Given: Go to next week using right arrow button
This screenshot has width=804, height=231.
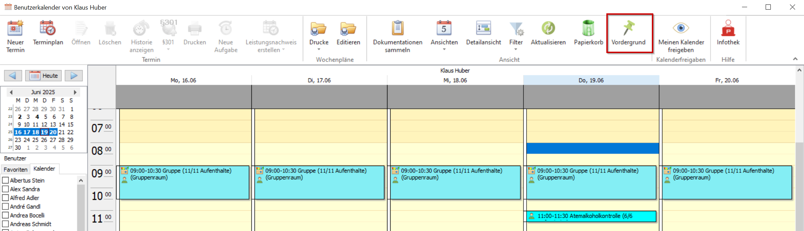Looking at the screenshot, I should coord(74,76).
